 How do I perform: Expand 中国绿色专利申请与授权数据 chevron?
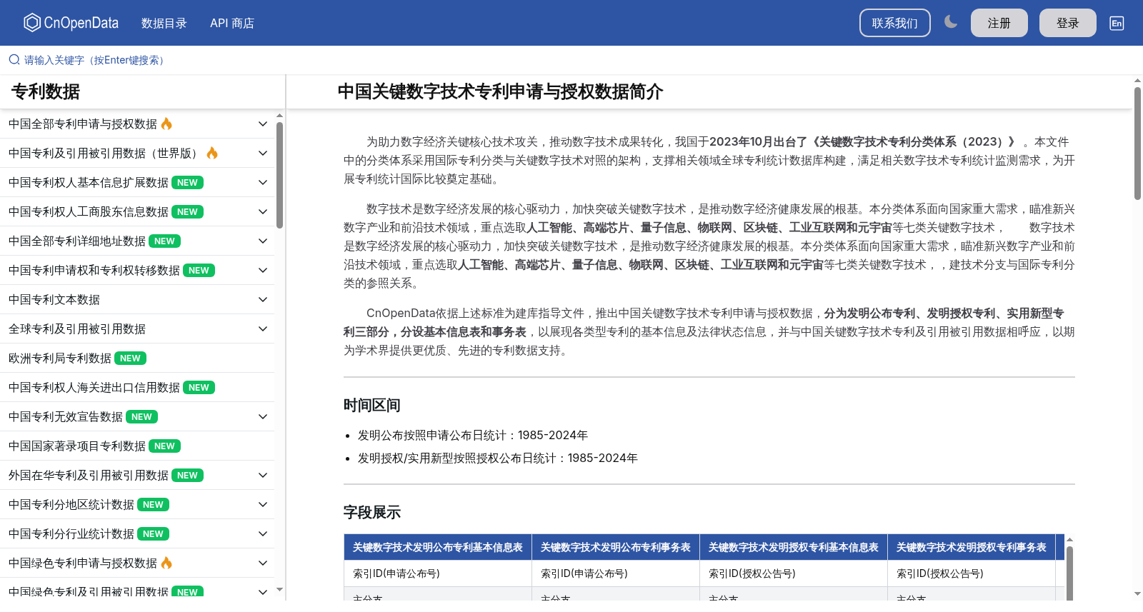263,563
